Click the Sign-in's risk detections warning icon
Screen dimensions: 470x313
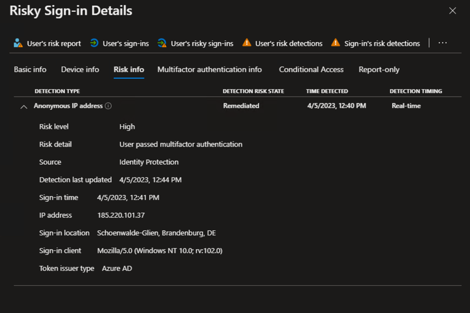coord(336,43)
